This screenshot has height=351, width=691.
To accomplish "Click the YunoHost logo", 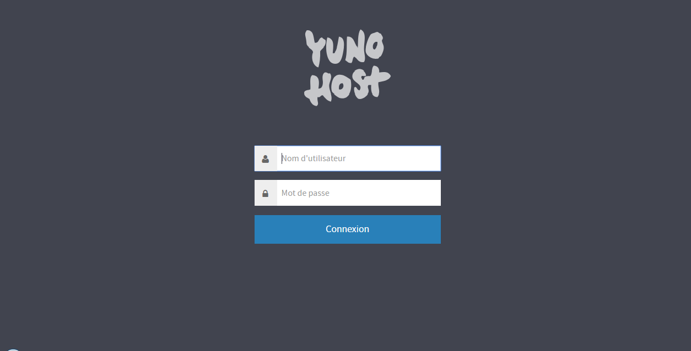I will tap(347, 67).
